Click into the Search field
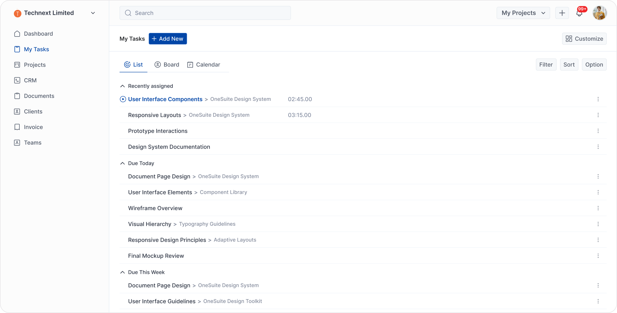Image resolution: width=617 pixels, height=313 pixels. point(205,13)
